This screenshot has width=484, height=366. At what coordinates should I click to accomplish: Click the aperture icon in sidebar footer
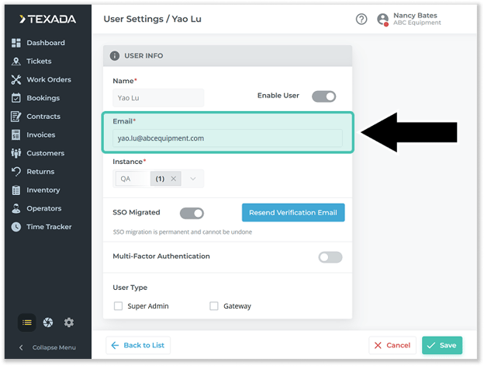tap(48, 322)
